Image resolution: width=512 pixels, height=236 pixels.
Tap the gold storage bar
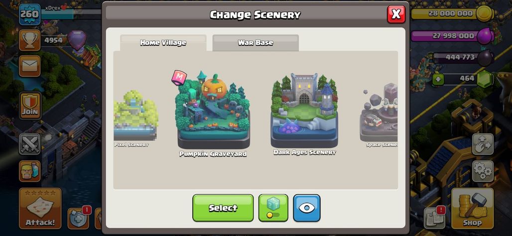pyautogui.click(x=451, y=13)
